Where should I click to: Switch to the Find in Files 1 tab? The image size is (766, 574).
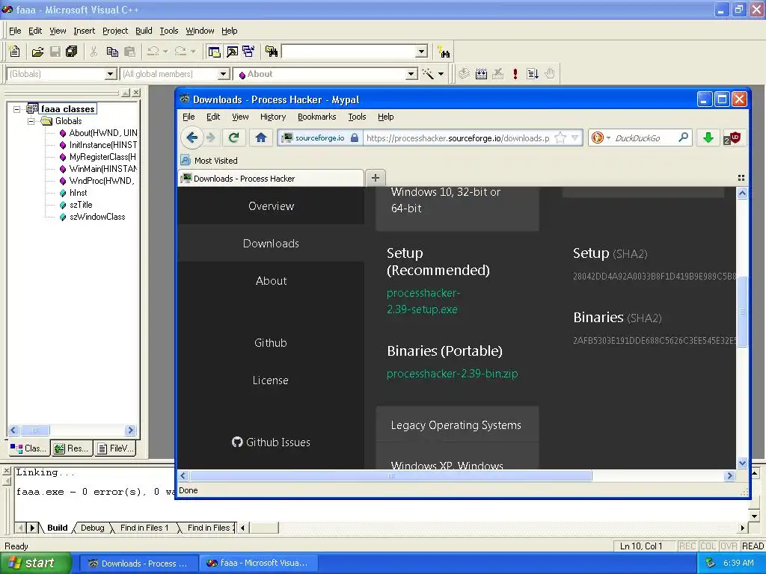[144, 528]
